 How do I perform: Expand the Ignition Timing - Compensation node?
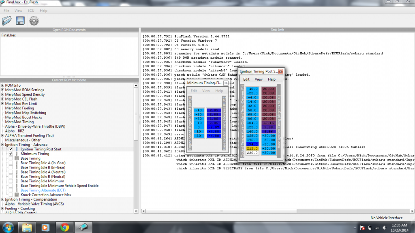(x=2, y=199)
